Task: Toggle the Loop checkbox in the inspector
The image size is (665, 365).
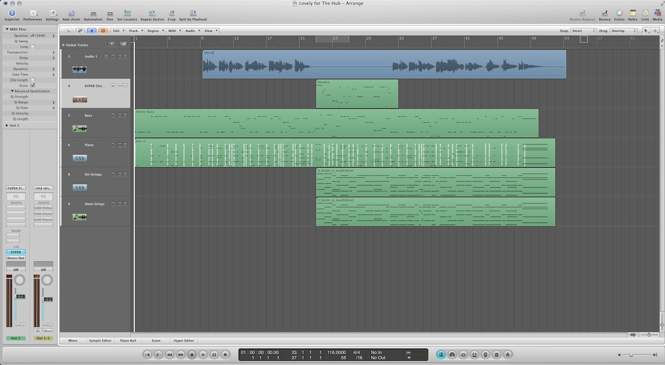Action: pyautogui.click(x=33, y=47)
